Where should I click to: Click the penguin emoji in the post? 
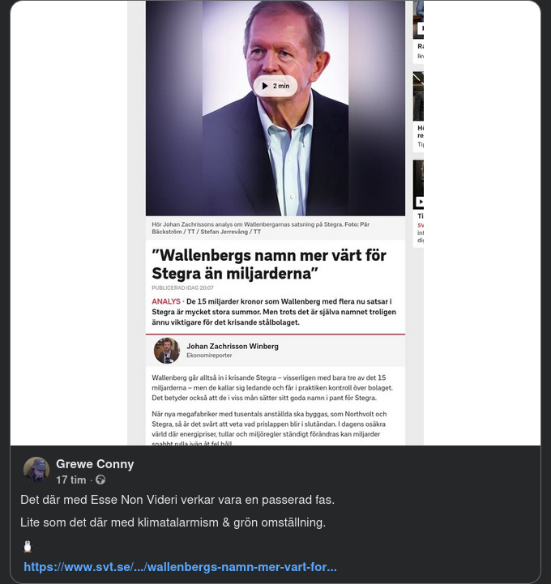point(28,546)
